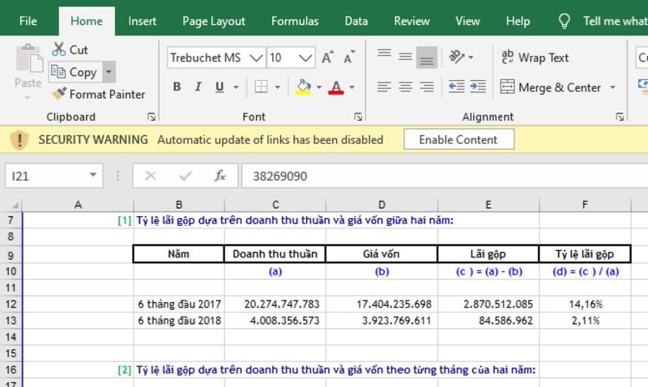Open the Borders icon in Font group
The height and width of the screenshot is (387, 648).
coord(261,87)
